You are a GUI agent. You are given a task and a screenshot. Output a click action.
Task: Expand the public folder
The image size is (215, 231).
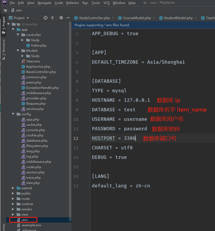point(13,193)
